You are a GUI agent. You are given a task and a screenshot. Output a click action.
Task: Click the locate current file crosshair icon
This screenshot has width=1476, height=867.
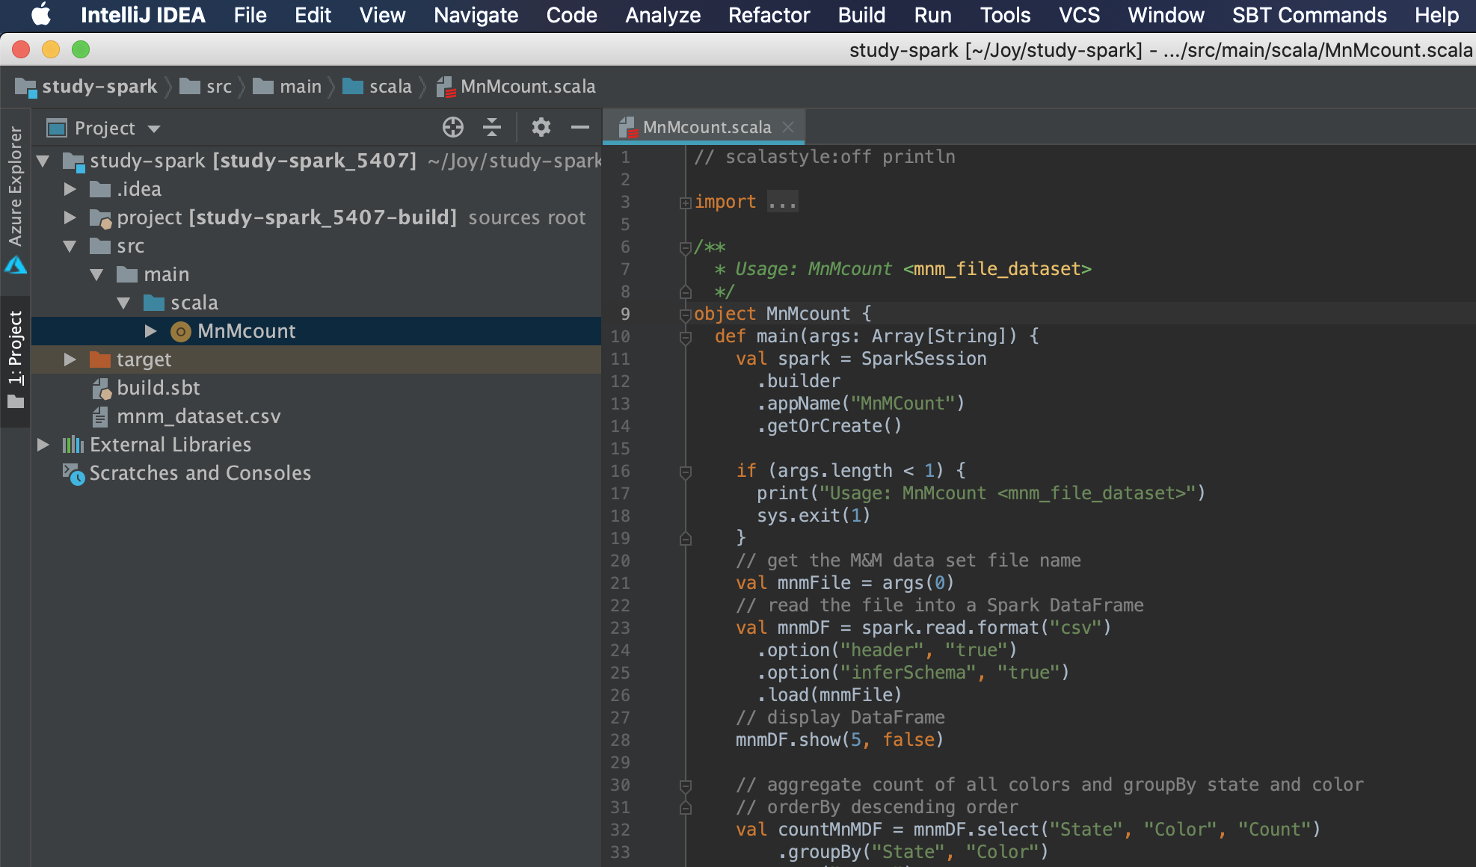[452, 128]
